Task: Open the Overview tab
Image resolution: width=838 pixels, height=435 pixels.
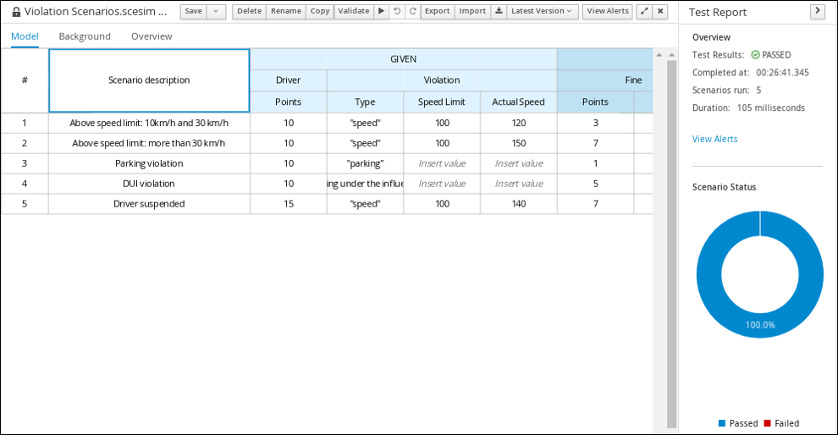Action: coord(152,36)
